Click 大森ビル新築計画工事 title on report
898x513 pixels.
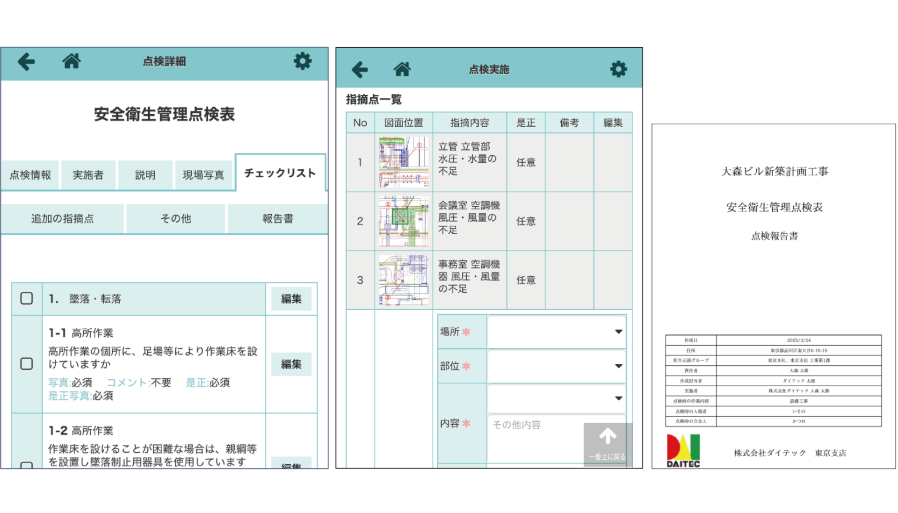click(775, 172)
